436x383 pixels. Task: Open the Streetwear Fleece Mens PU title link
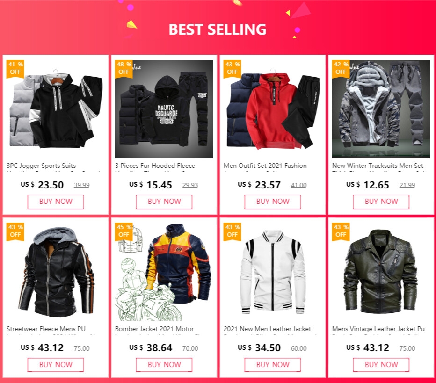[x=46, y=329]
